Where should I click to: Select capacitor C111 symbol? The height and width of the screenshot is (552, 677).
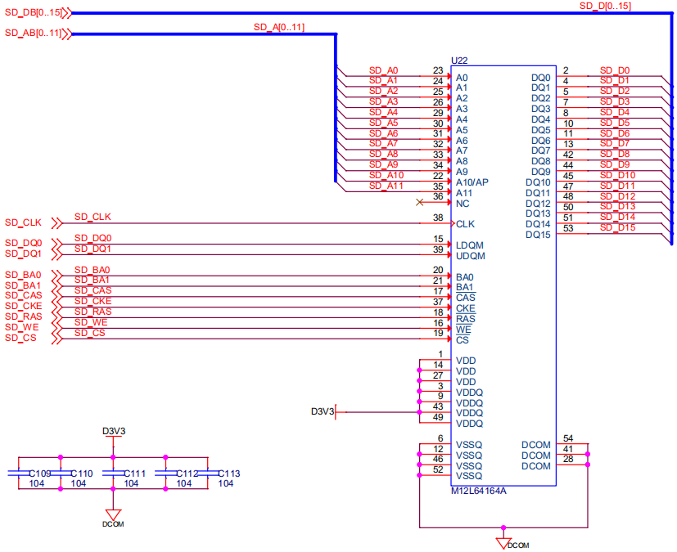click(112, 473)
